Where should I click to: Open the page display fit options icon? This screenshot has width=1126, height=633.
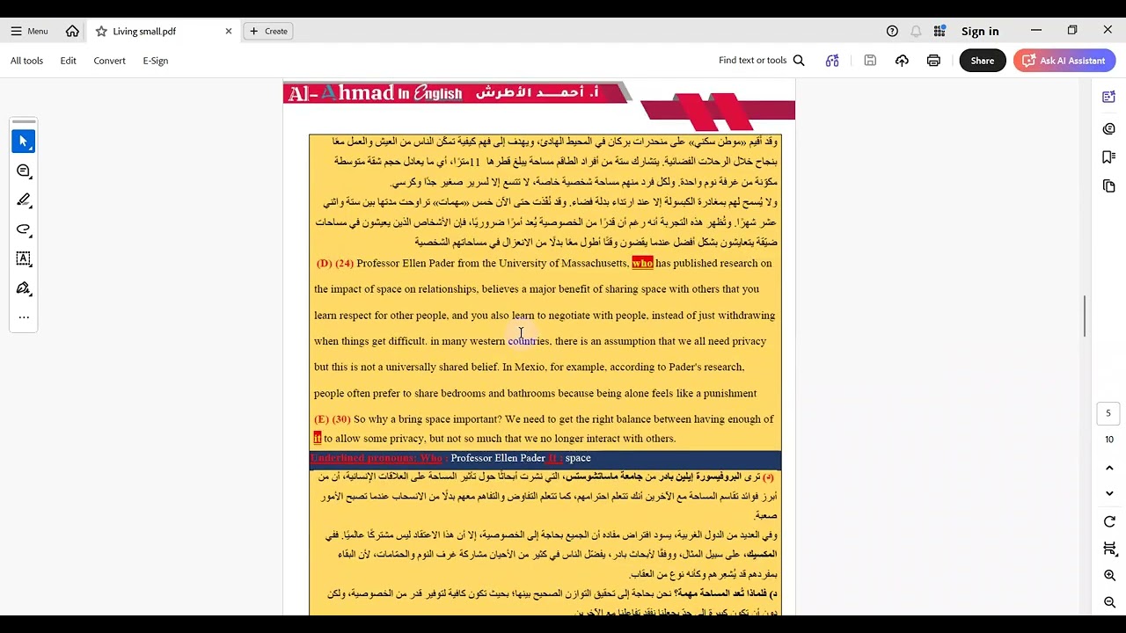point(1109,549)
